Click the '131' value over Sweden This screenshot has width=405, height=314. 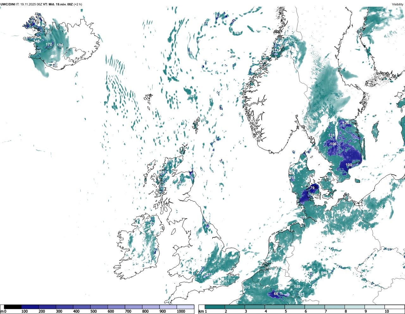pyautogui.click(x=331, y=135)
